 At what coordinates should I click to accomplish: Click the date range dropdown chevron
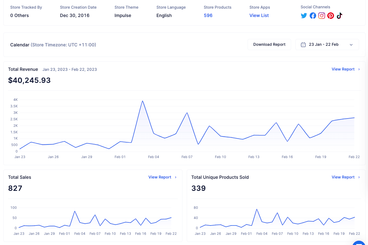coord(351,45)
